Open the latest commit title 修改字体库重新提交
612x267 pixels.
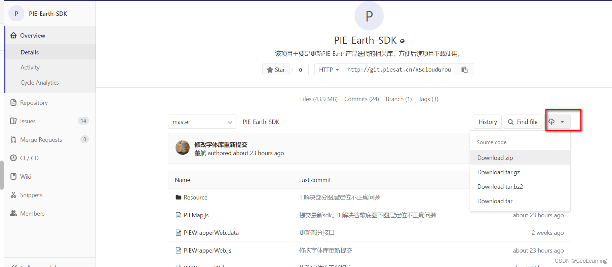tap(221, 145)
